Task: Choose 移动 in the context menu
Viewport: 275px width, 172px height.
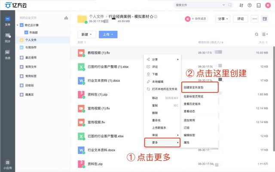Action: tap(162, 98)
